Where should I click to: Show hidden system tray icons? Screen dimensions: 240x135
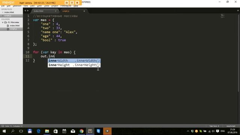click(x=188, y=131)
